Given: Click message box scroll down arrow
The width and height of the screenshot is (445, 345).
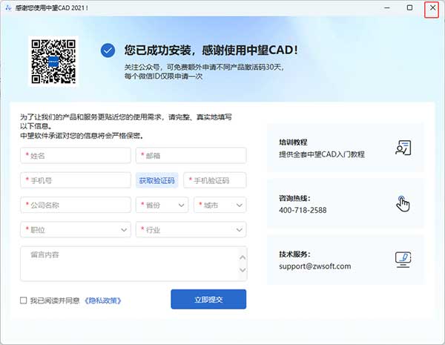Looking at the screenshot, I should 243,270.
